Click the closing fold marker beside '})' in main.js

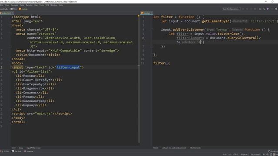(x=152, y=46)
